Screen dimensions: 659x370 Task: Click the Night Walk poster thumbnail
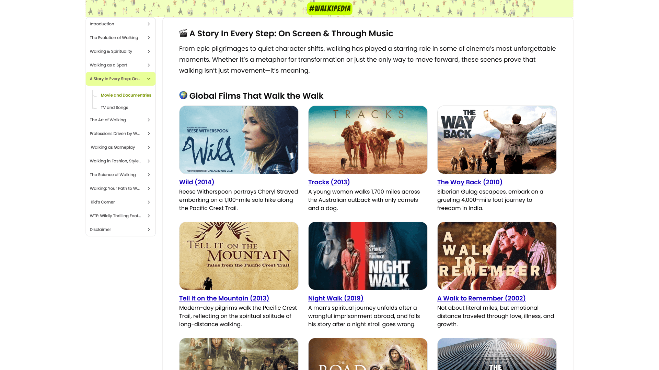368,256
